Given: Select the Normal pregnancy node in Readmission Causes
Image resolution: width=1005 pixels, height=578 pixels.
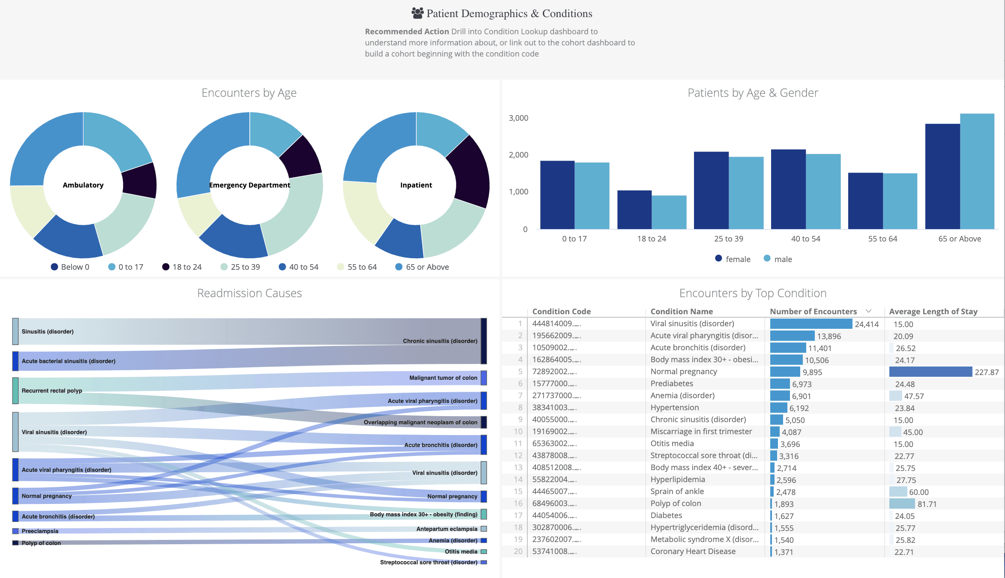Looking at the screenshot, I should [x=15, y=496].
